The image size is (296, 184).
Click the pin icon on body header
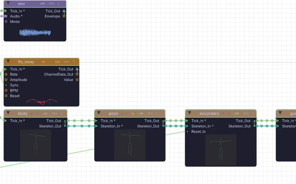coord(32,114)
